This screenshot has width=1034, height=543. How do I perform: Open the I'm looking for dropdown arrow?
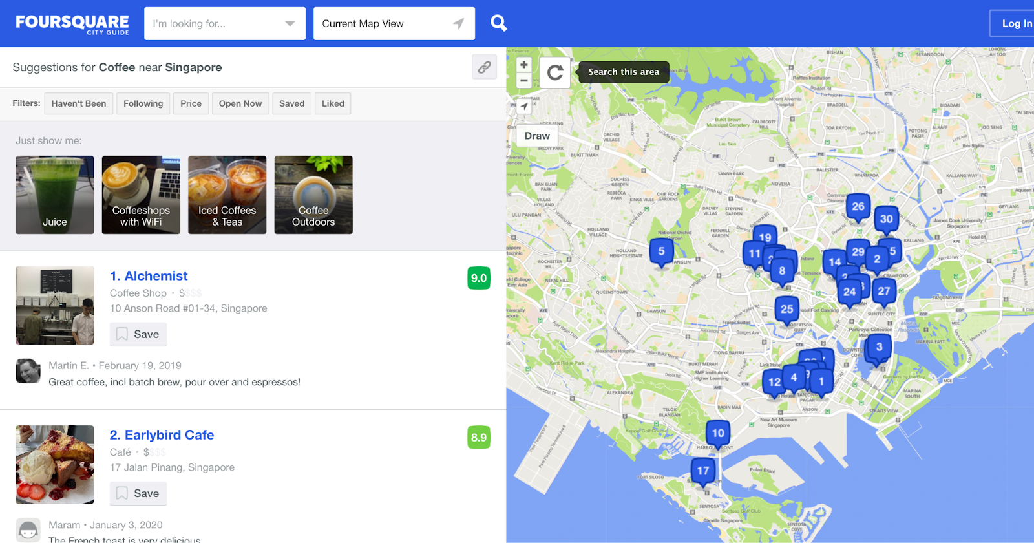[290, 23]
